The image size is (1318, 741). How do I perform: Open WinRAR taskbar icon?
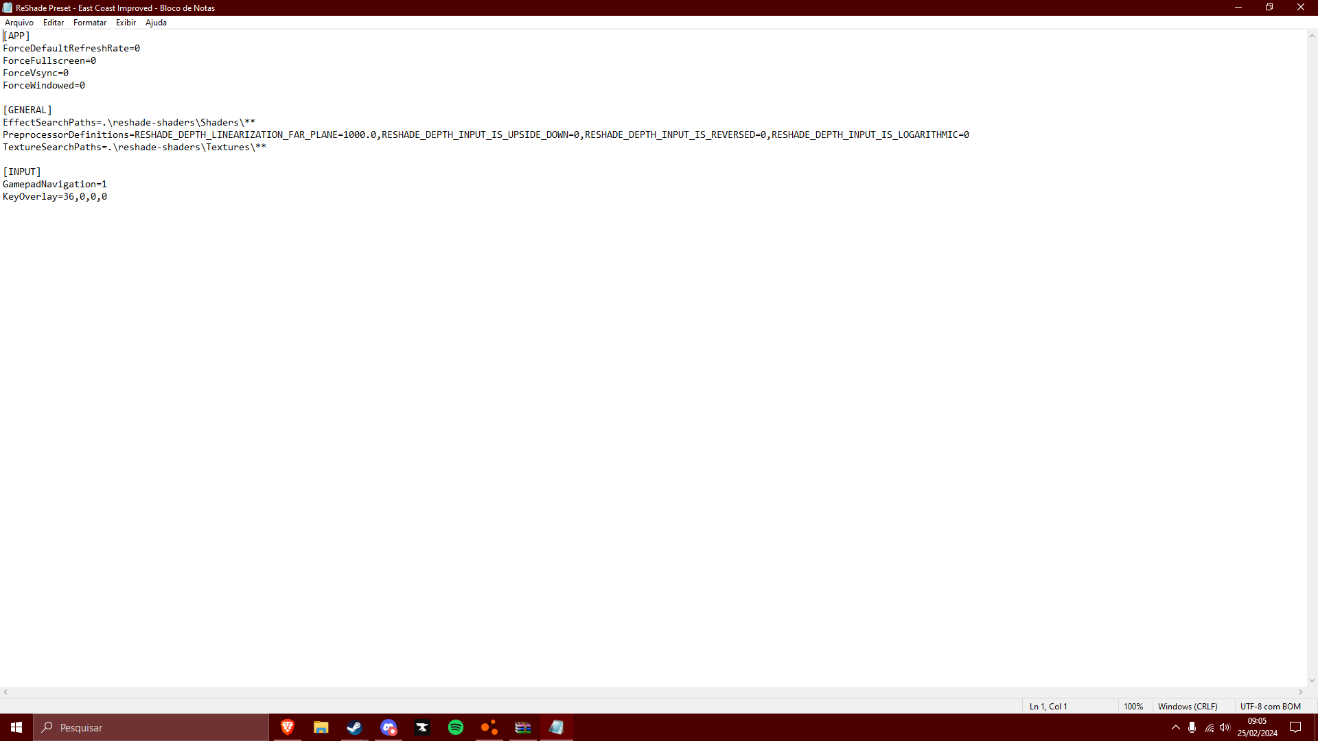523,727
